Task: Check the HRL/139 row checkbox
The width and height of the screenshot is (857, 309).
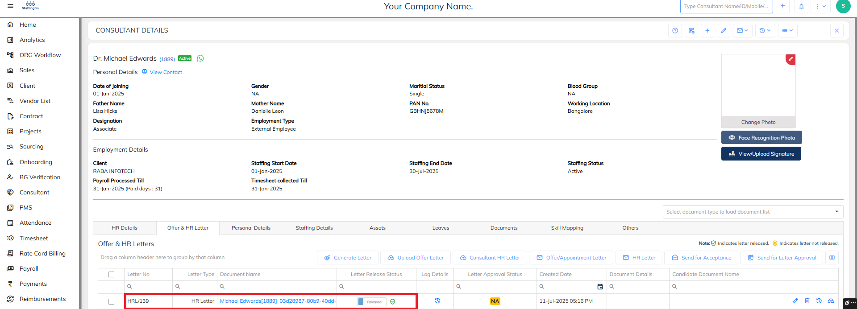Action: tap(111, 301)
